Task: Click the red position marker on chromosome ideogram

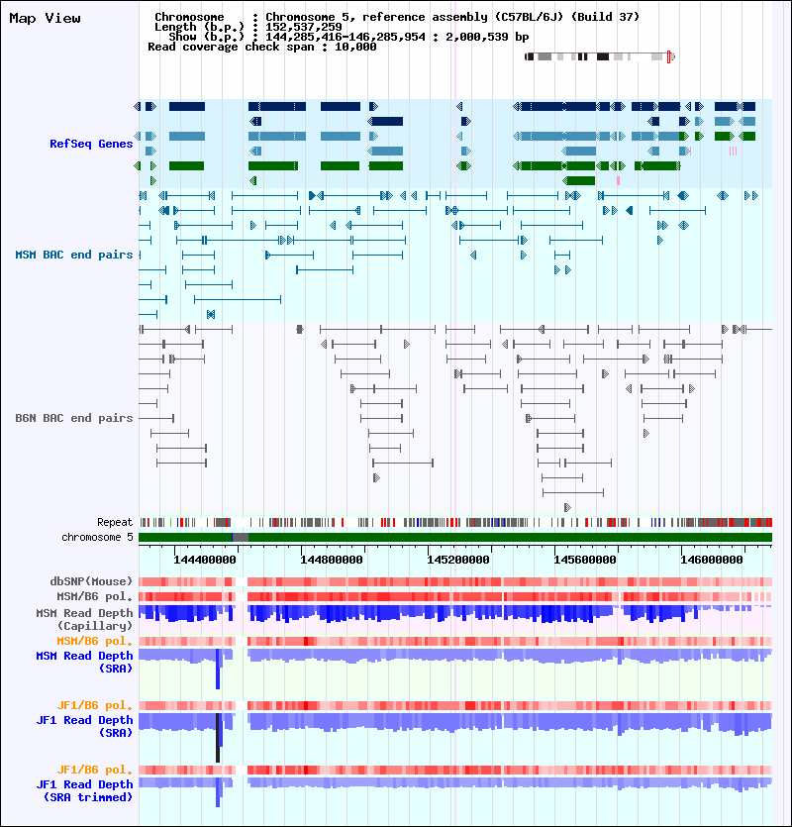Action: pos(668,57)
